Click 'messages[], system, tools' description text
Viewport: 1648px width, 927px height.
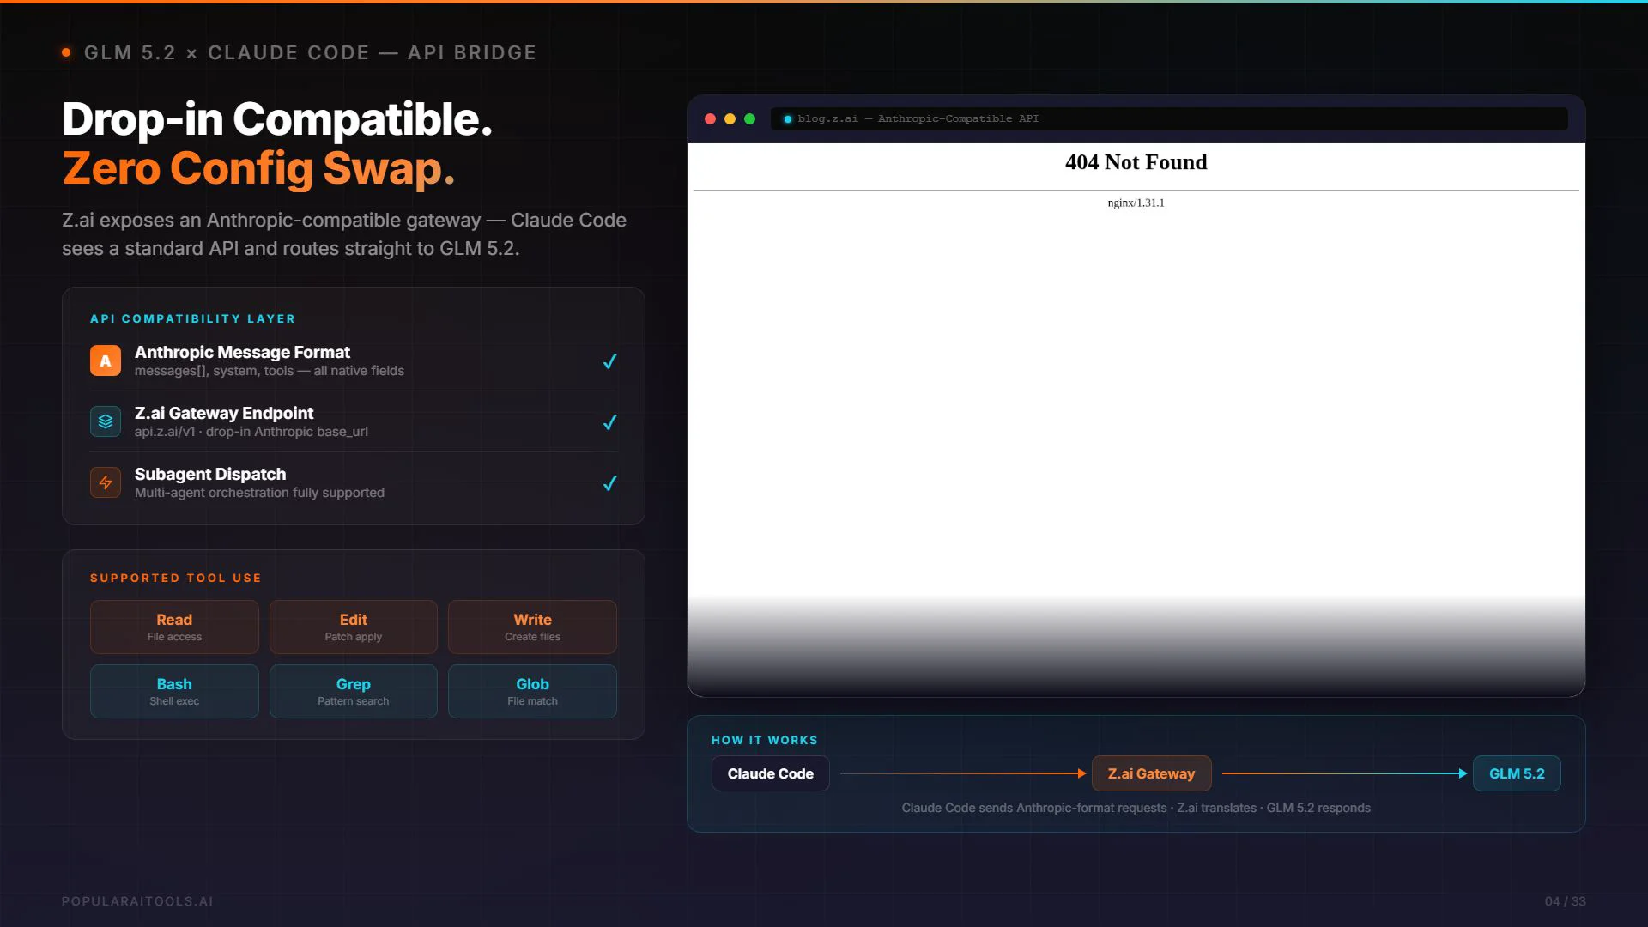(270, 371)
